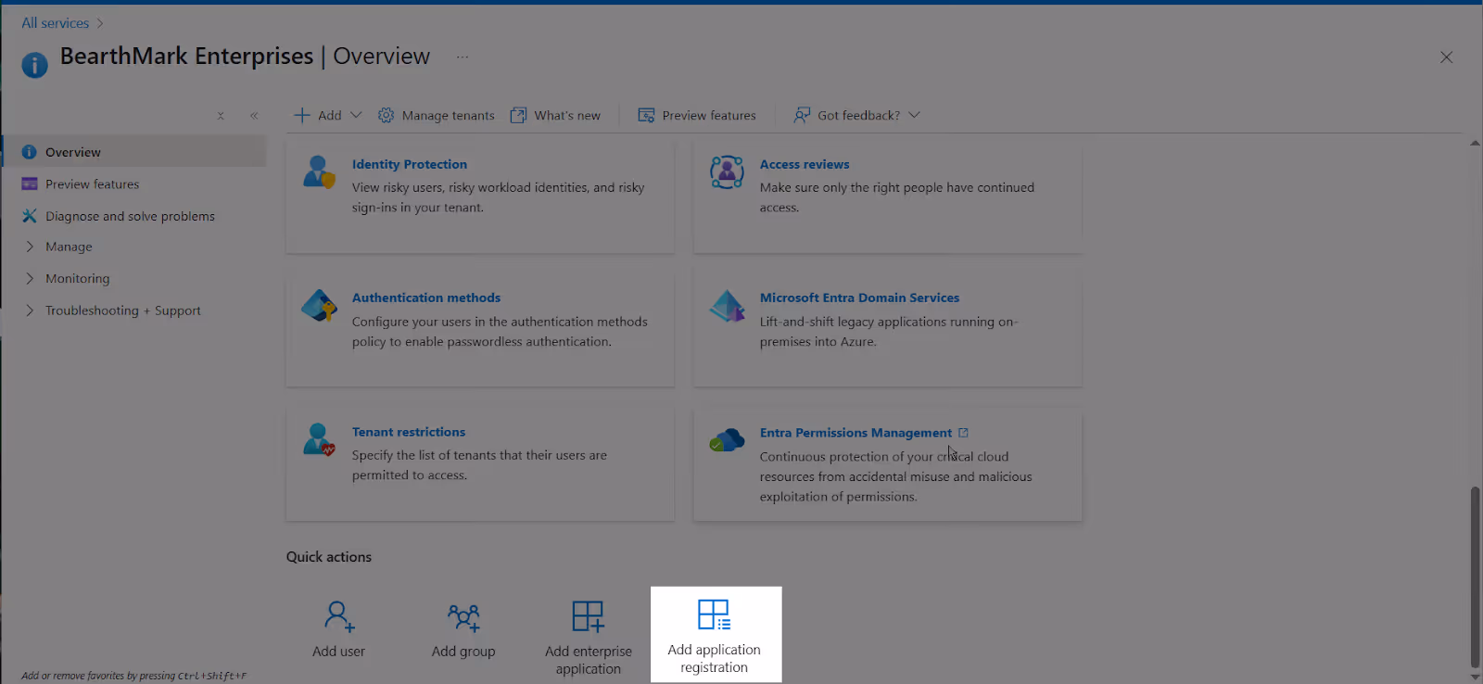This screenshot has height=684, width=1483.
Task: Open the Access reviews link
Action: coord(805,164)
